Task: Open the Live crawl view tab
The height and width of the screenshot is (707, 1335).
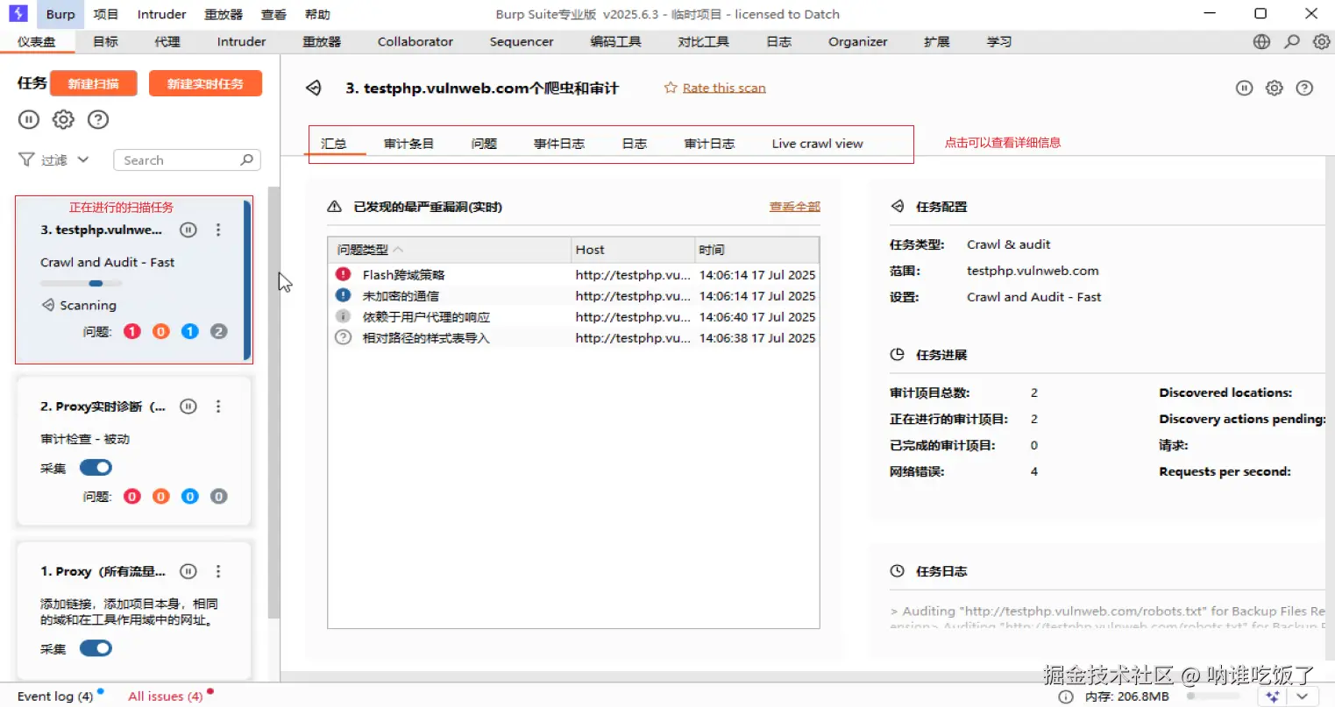Action: click(818, 144)
